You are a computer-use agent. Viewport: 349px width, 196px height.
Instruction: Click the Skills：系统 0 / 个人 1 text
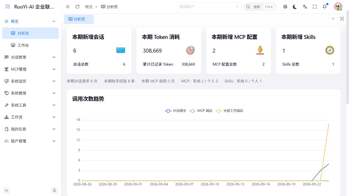243,81
